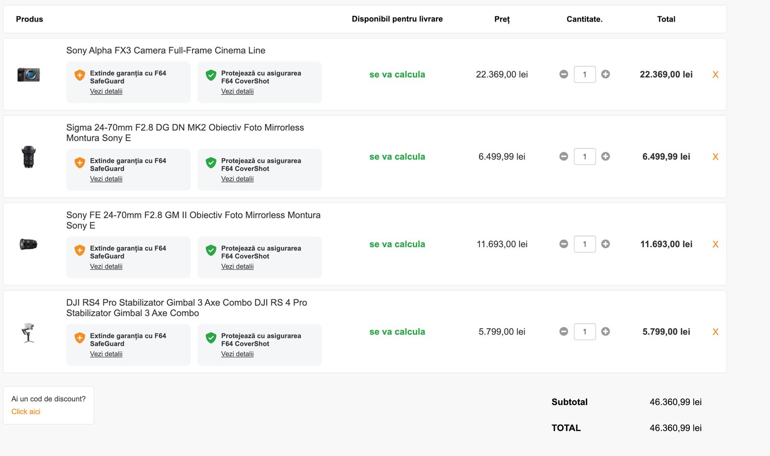Screen dimensions: 770x456
Task: Increase quantity of Sony Alpha FX3 camera
Action: coord(605,74)
